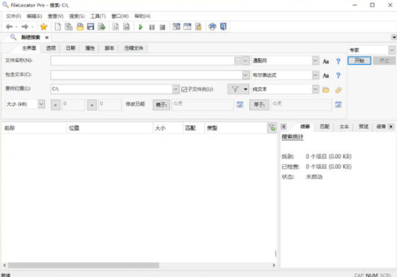Switch to the 日期 tab
Screen dimensions: 397x277
pyautogui.click(x=71, y=48)
